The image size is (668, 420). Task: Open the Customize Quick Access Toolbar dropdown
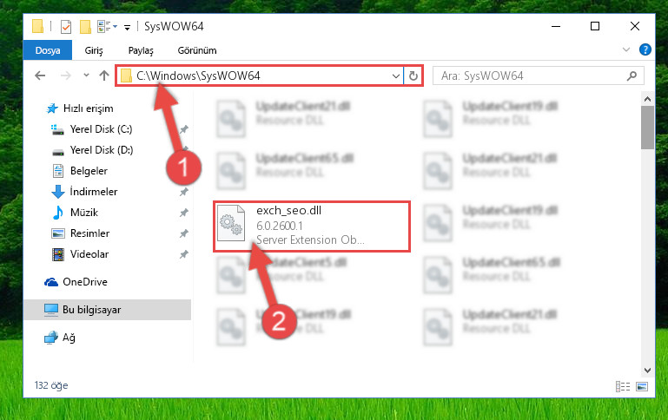tap(127, 27)
